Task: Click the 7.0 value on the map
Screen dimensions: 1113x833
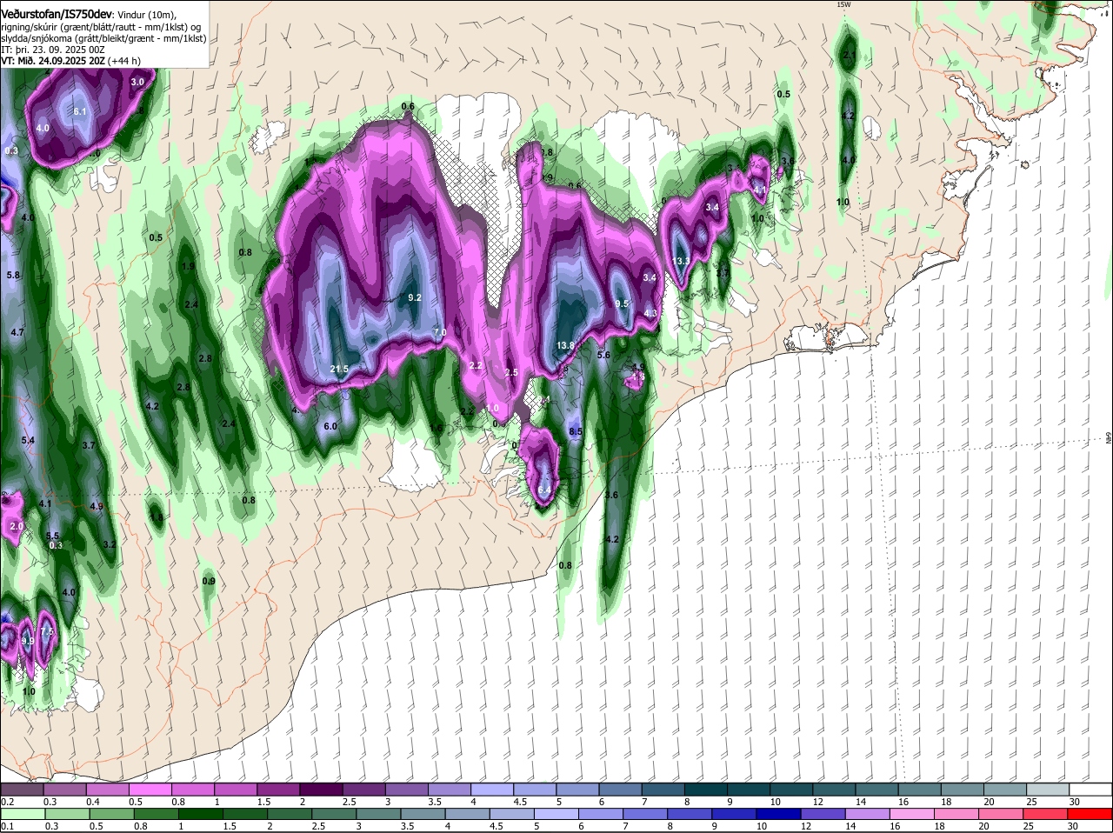Action: (440, 333)
